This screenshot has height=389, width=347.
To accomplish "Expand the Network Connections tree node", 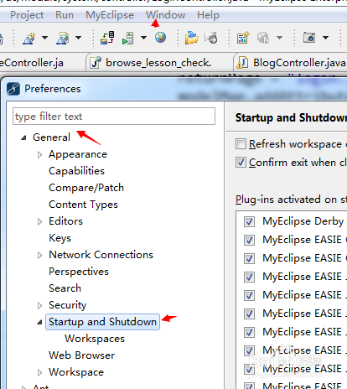I will point(40,255).
